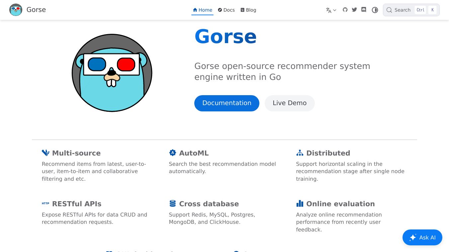Click the blog icon beside Blog
This screenshot has height=252, width=449.
coord(242,10)
